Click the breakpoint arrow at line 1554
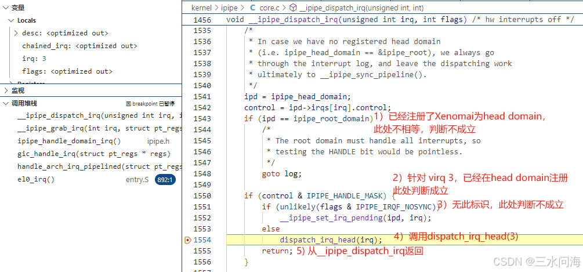 [188, 240]
